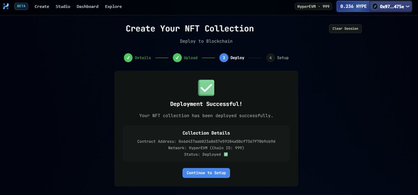Click the Clear Session button
The height and width of the screenshot is (195, 418).
tap(345, 29)
